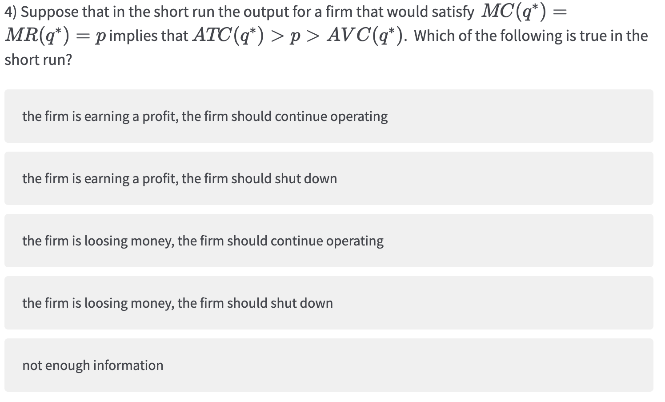Click the first answer option box
Viewport: 665px width, 402px height.
click(x=328, y=116)
